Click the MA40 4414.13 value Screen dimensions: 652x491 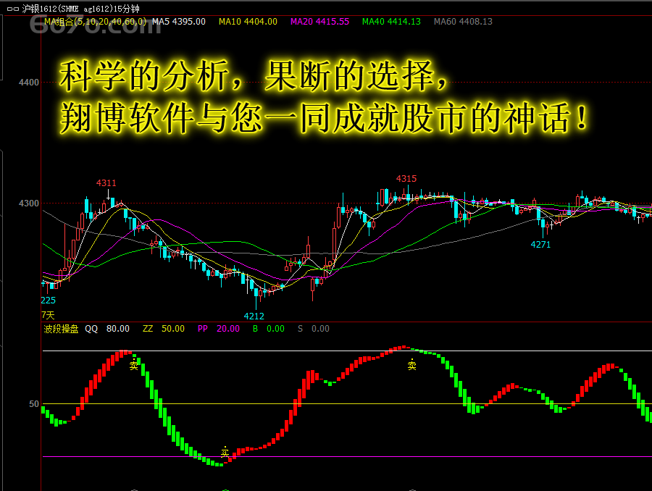click(391, 22)
